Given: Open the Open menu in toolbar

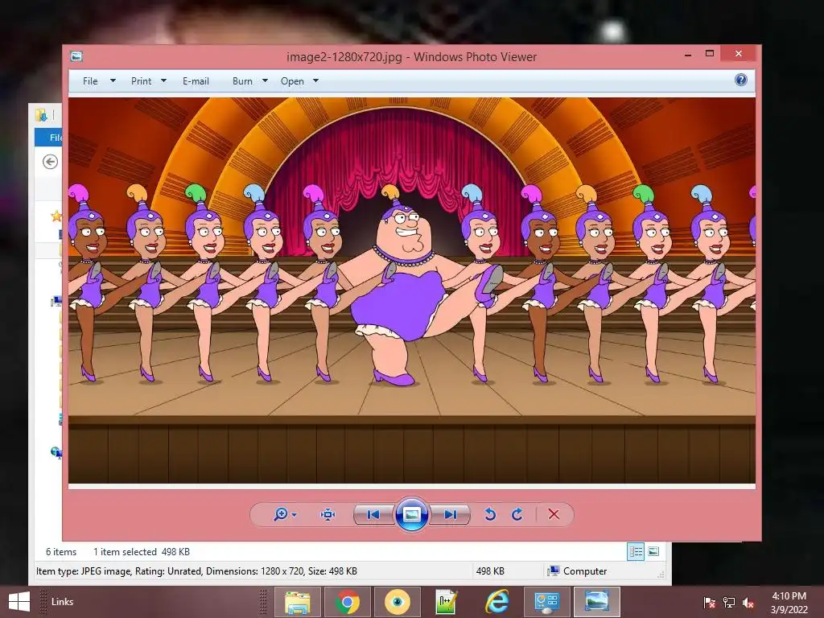Looking at the screenshot, I should 292,81.
